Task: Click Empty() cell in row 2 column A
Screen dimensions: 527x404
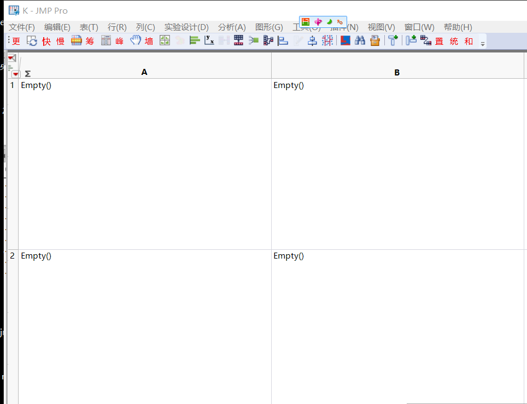Action: pos(145,327)
